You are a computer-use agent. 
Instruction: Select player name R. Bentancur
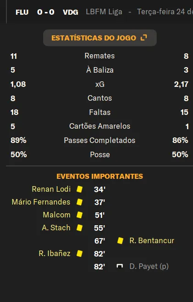pos(152,240)
